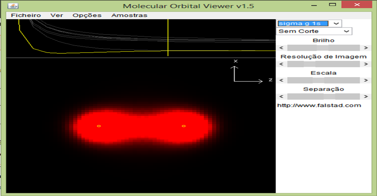Click the Resolução de Imagem left arrow
Viewport: 377px width, 196px height.
coord(281,64)
